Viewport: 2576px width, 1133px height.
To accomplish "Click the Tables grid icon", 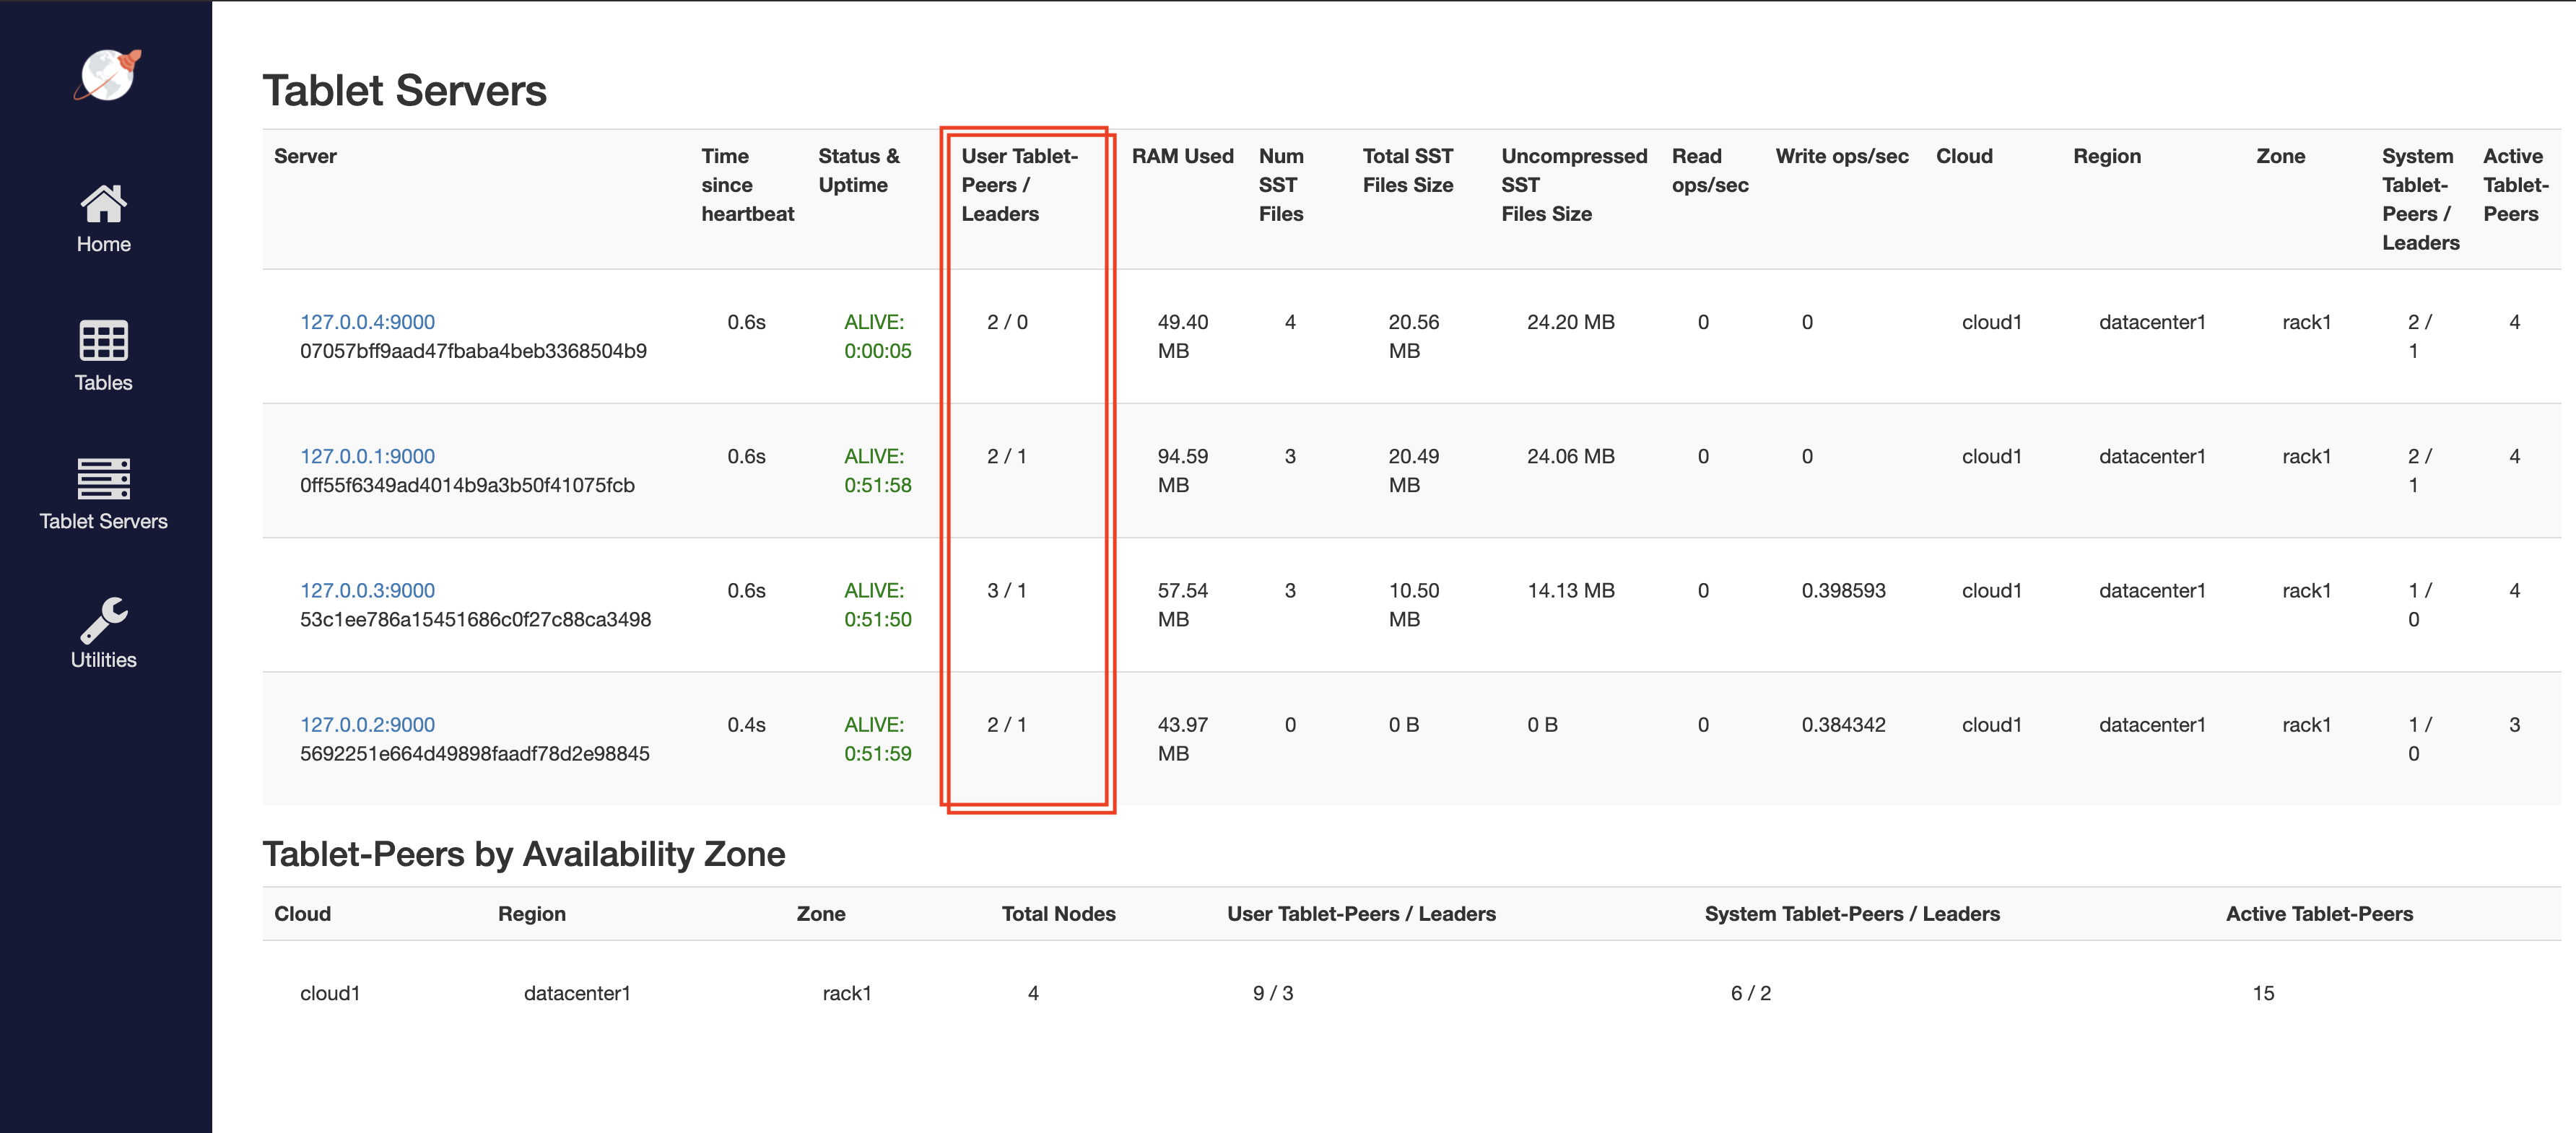I will (x=103, y=341).
